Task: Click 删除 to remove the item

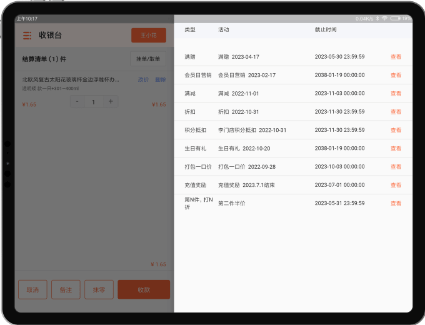Action: [x=161, y=80]
